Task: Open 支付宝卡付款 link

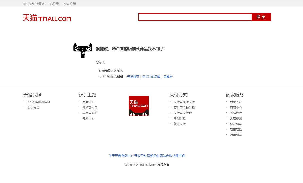Action: [183, 113]
